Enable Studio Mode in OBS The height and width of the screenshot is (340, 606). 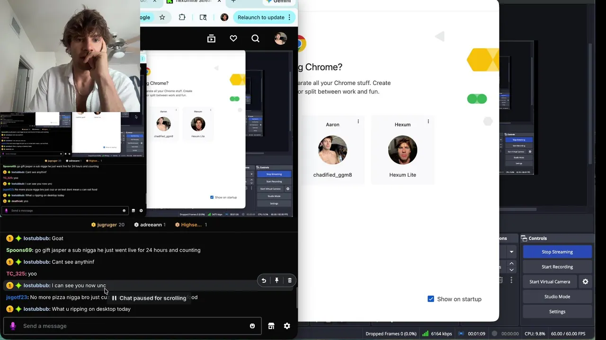(557, 297)
